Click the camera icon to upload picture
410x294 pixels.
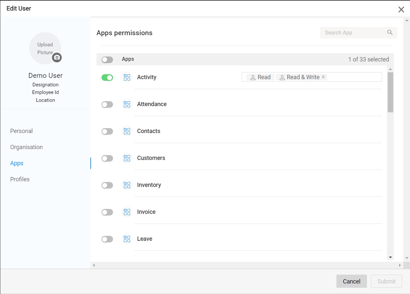tap(57, 57)
